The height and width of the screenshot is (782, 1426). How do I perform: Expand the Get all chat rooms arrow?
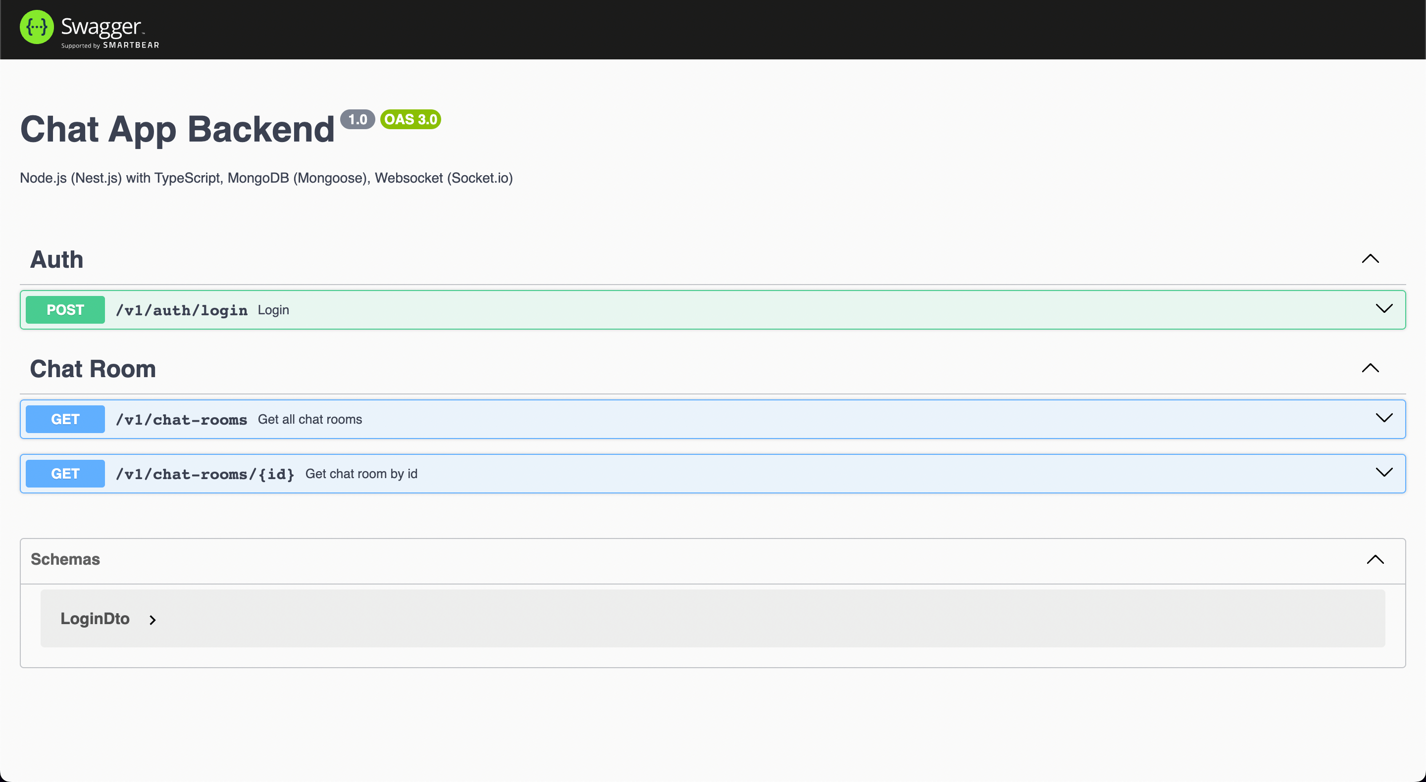tap(1383, 418)
